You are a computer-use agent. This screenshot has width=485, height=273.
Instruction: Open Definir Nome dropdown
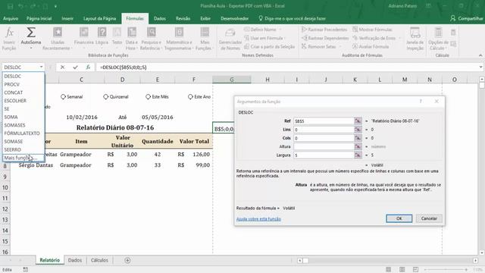(280, 30)
